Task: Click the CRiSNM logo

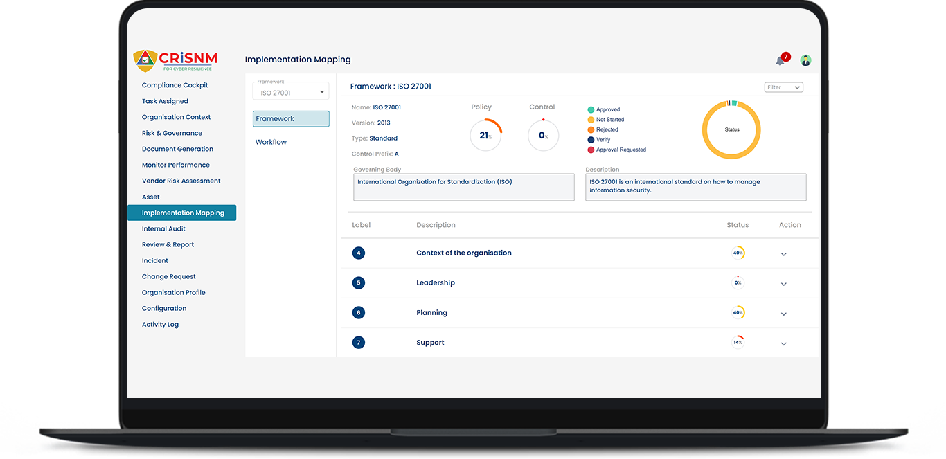Action: pyautogui.click(x=175, y=60)
